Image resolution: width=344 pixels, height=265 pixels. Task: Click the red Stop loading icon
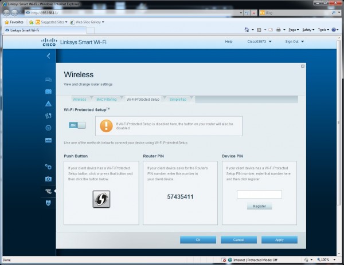click(253, 13)
